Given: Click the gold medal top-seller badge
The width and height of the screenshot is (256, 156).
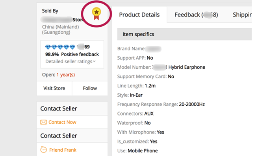Looking at the screenshot, I should (96, 14).
